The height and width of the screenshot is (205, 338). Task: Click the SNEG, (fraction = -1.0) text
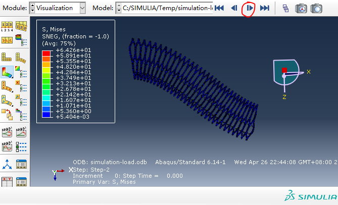click(x=75, y=36)
